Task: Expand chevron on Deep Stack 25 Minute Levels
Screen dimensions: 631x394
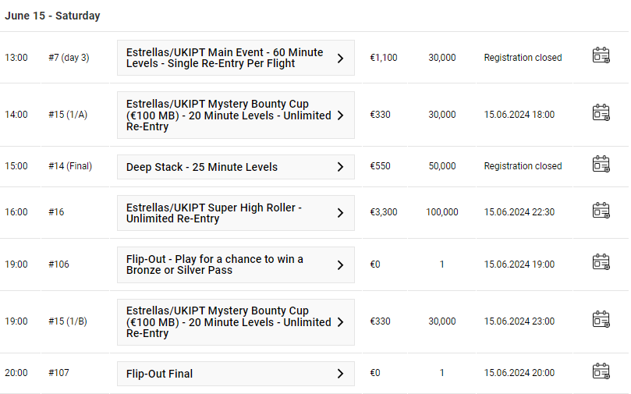Action: (340, 167)
